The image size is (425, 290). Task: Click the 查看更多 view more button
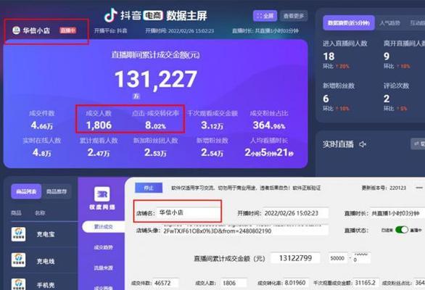pos(294,16)
